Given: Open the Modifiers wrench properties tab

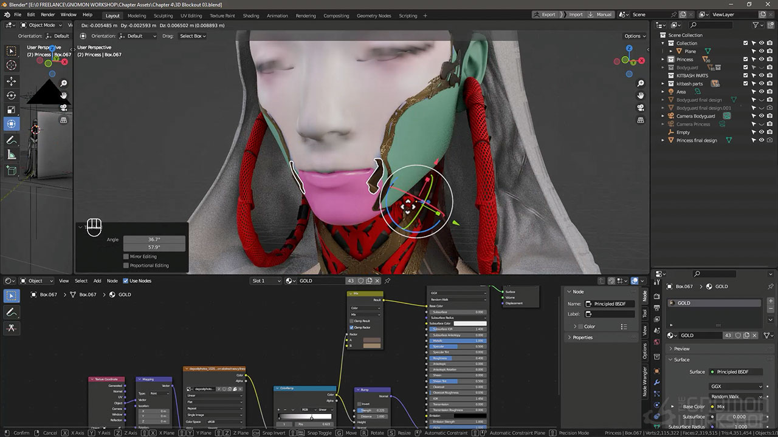Looking at the screenshot, I should point(656,382).
